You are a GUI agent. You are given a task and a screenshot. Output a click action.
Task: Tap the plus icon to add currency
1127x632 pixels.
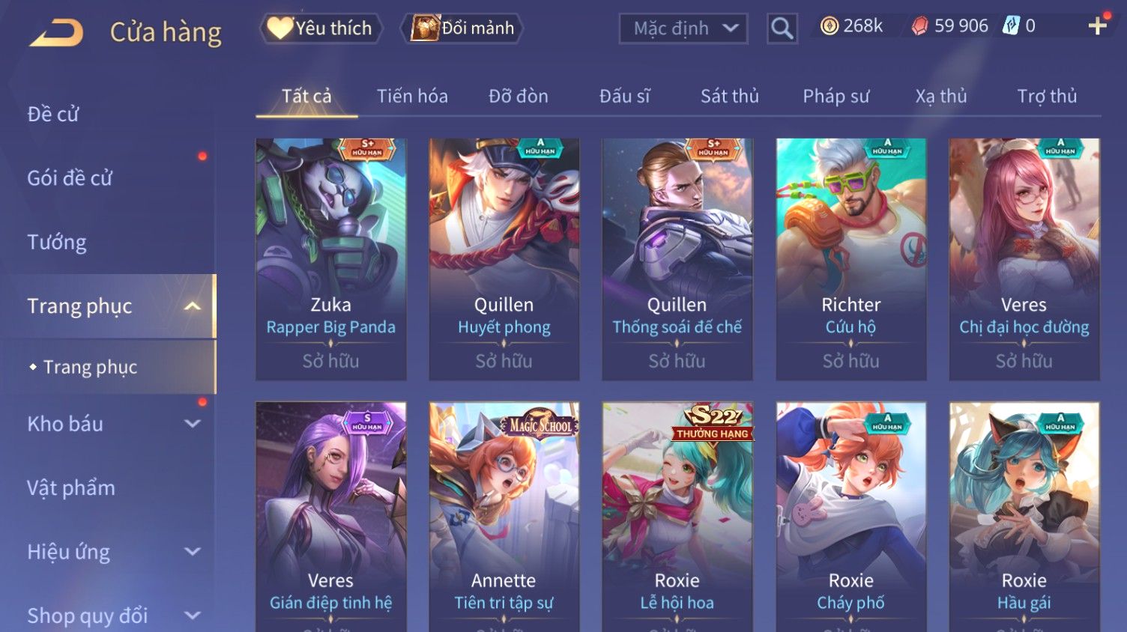pos(1098,26)
